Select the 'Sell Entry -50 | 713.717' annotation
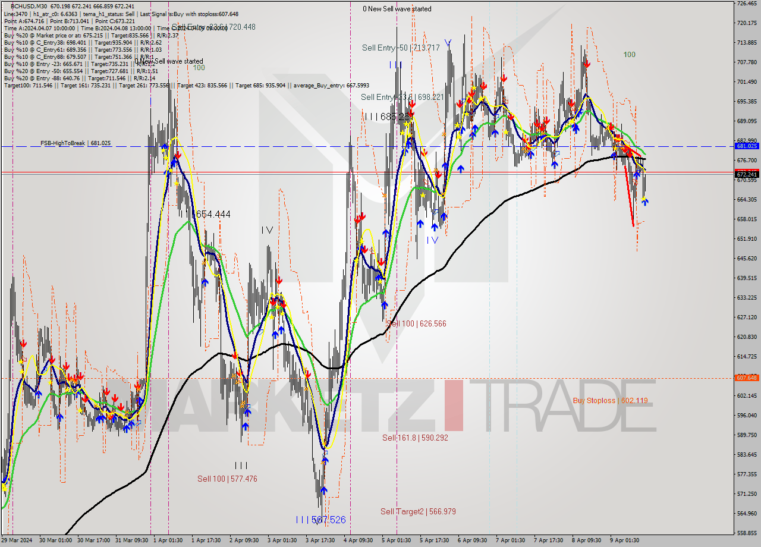This screenshot has width=761, height=547. (x=401, y=48)
